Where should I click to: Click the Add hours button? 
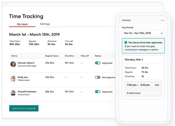pyautogui.click(x=143, y=93)
